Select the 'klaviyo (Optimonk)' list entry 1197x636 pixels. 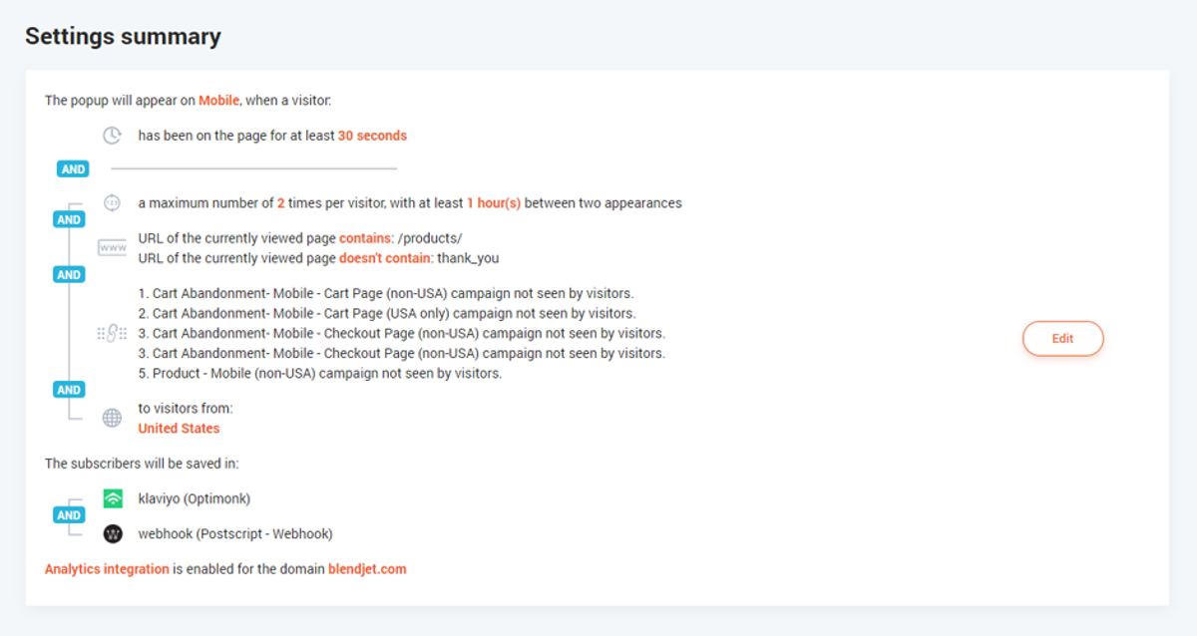193,498
